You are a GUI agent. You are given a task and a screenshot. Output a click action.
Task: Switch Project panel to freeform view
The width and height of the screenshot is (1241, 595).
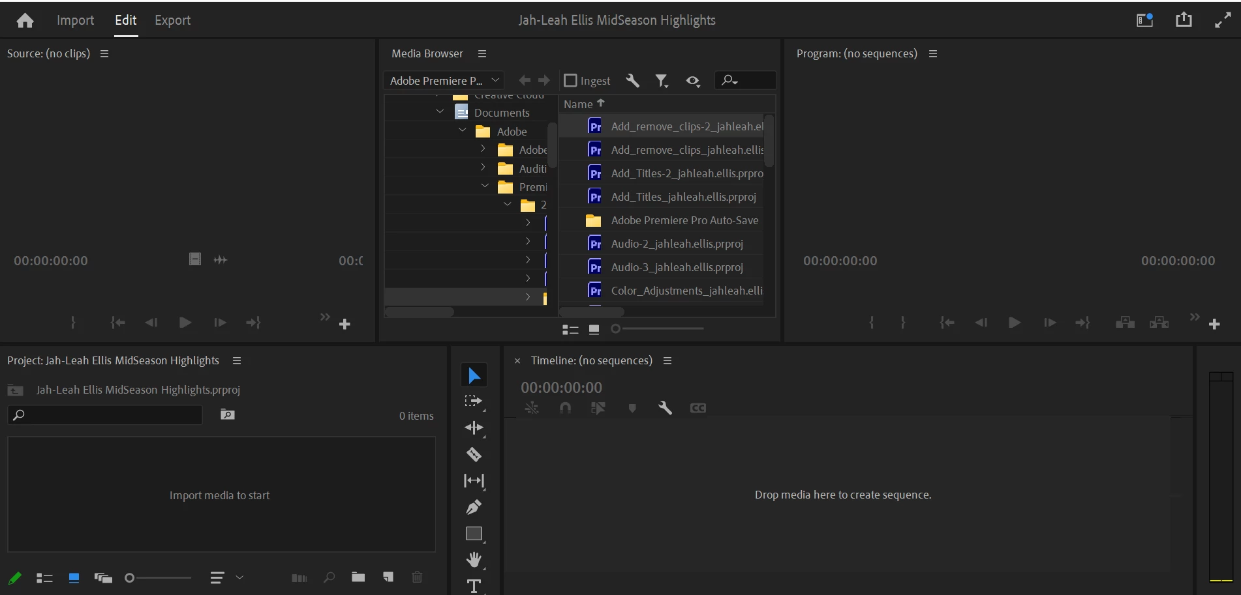point(103,578)
